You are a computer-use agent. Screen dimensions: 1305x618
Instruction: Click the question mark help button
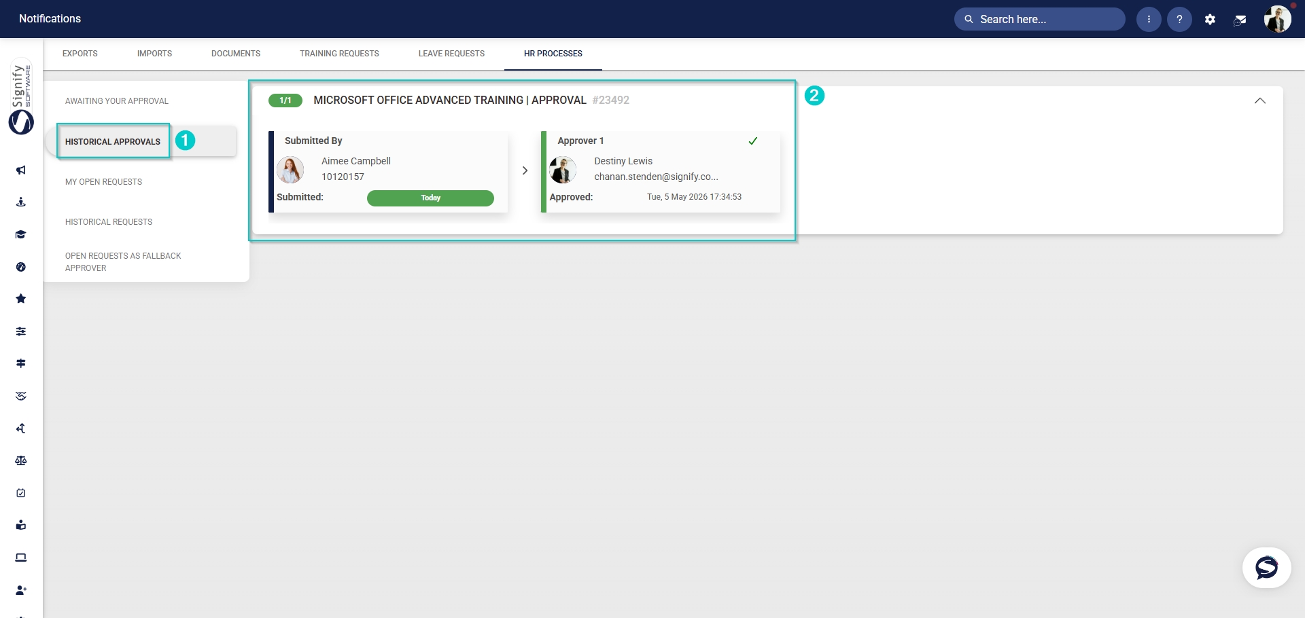tap(1179, 19)
